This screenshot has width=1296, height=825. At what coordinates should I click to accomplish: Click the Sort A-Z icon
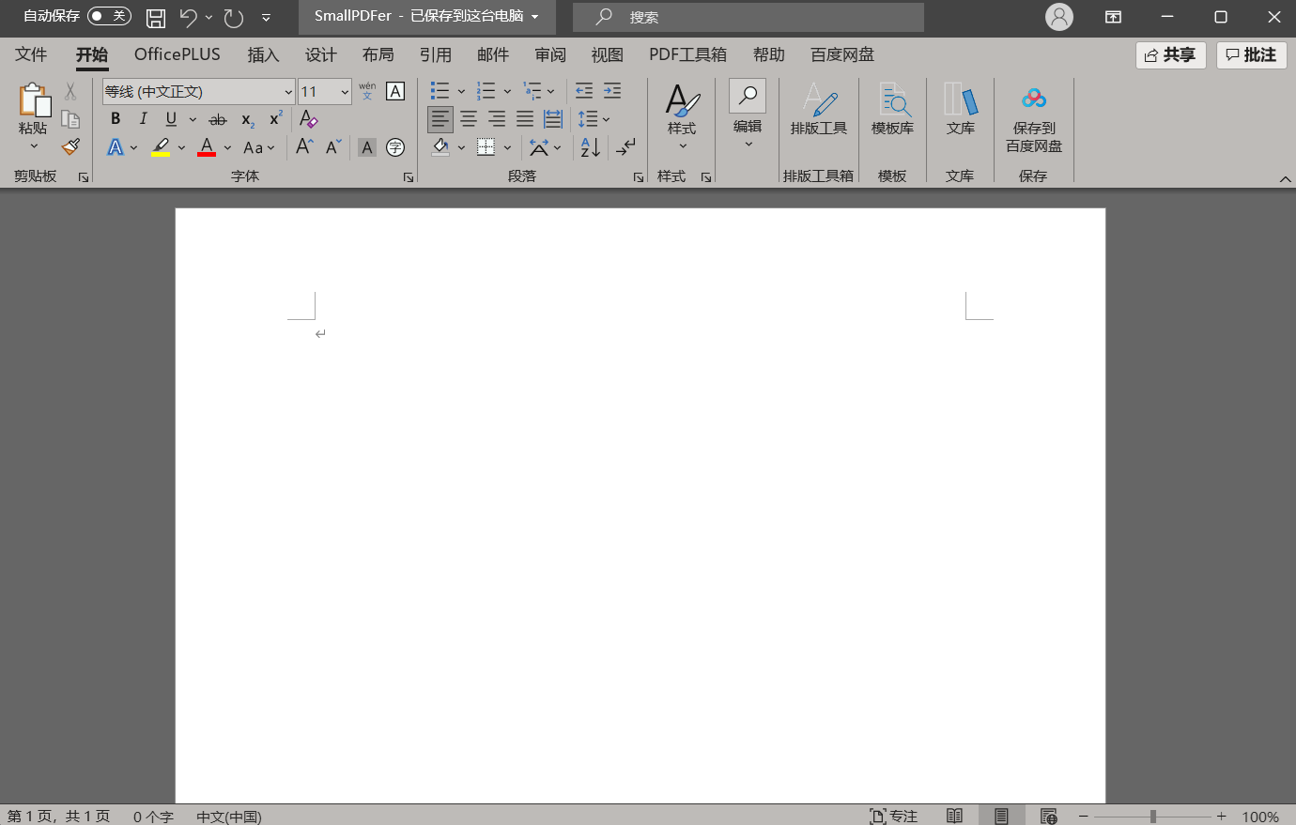point(590,147)
